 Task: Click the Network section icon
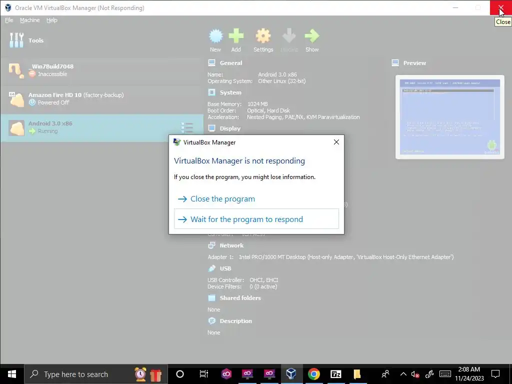211,245
